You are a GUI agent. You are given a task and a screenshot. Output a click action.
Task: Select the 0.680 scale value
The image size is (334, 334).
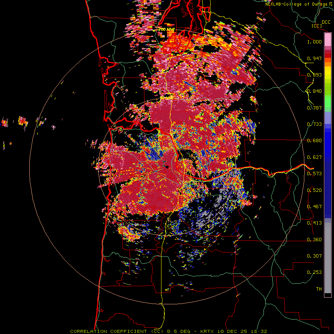(x=314, y=141)
